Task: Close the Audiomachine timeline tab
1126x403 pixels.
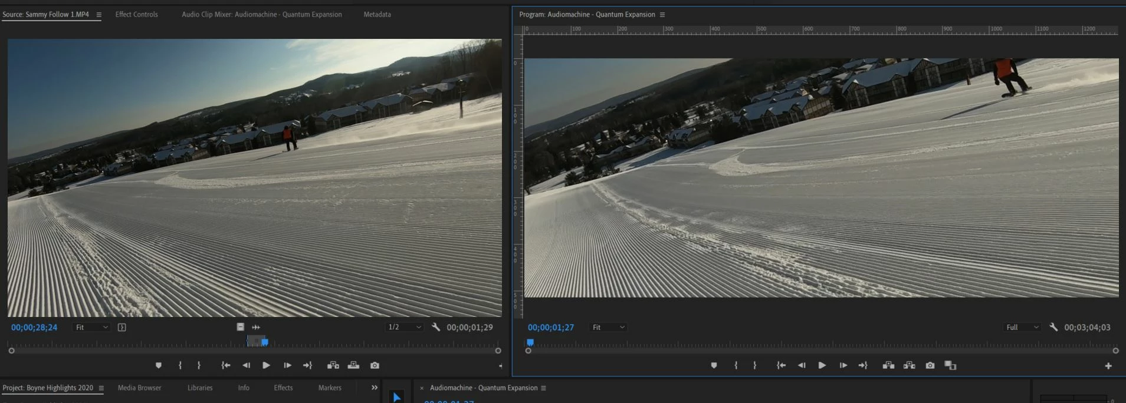Action: click(x=422, y=388)
